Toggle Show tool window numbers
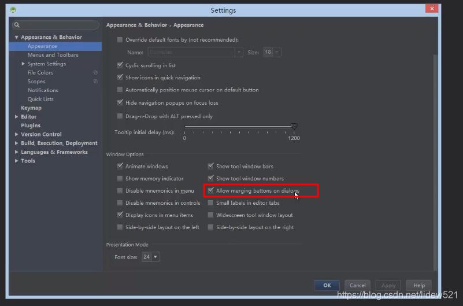Viewport: 463px width, 306px height. point(210,178)
